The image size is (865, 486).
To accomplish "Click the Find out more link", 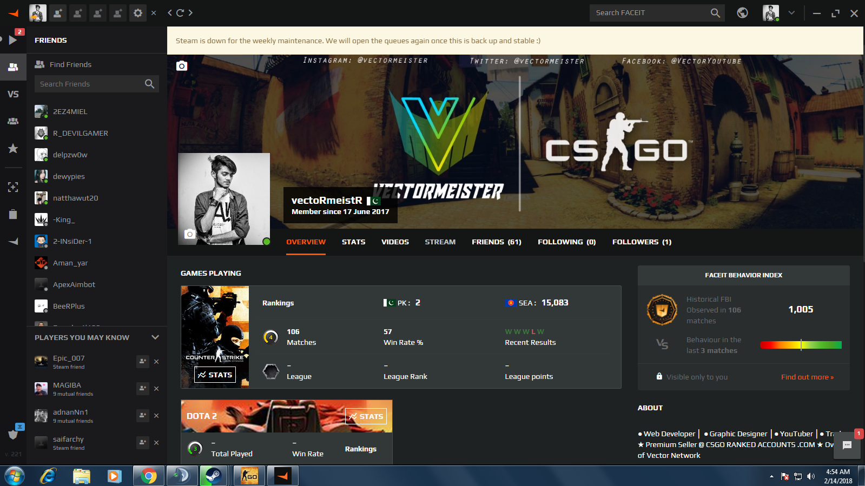I will click(807, 377).
